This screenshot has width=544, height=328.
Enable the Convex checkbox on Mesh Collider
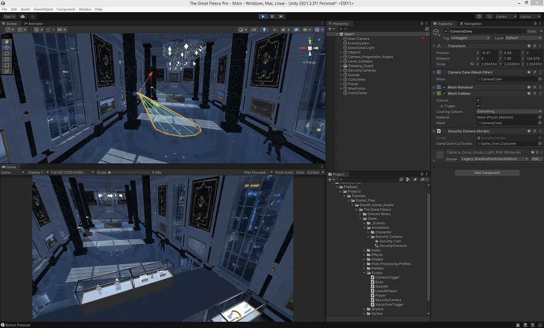[478, 100]
